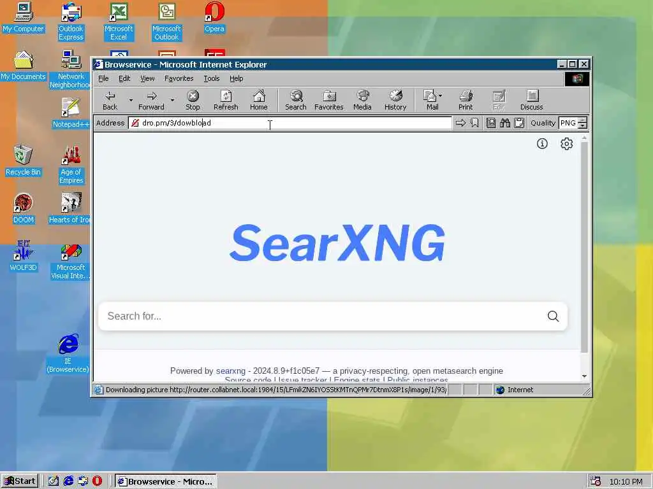Open the Favorites menu

179,78
